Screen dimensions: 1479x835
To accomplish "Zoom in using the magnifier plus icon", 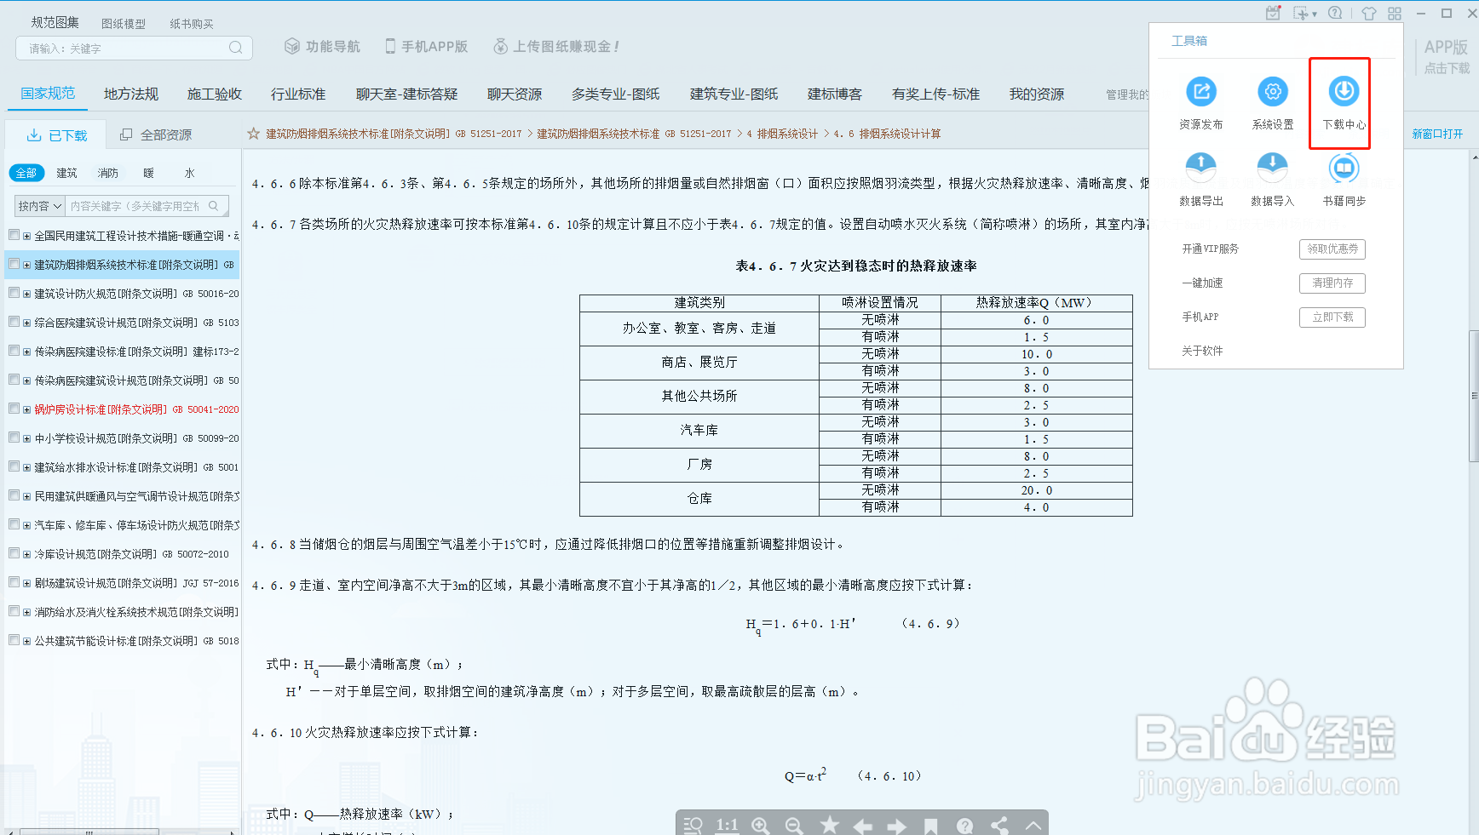I will click(760, 825).
